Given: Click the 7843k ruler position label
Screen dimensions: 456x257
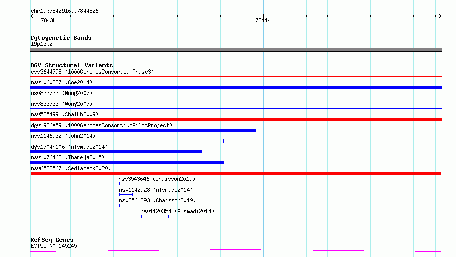Looking at the screenshot, I should [x=48, y=20].
